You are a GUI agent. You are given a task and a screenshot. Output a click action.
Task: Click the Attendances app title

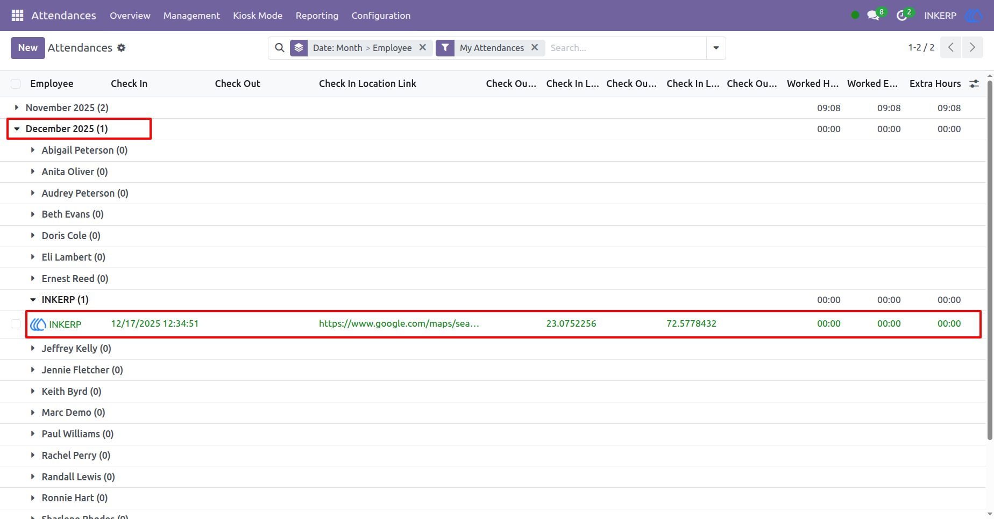point(63,16)
